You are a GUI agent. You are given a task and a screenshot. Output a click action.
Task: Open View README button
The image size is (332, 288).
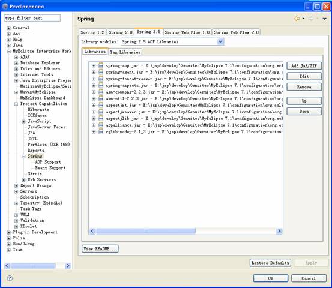100,248
